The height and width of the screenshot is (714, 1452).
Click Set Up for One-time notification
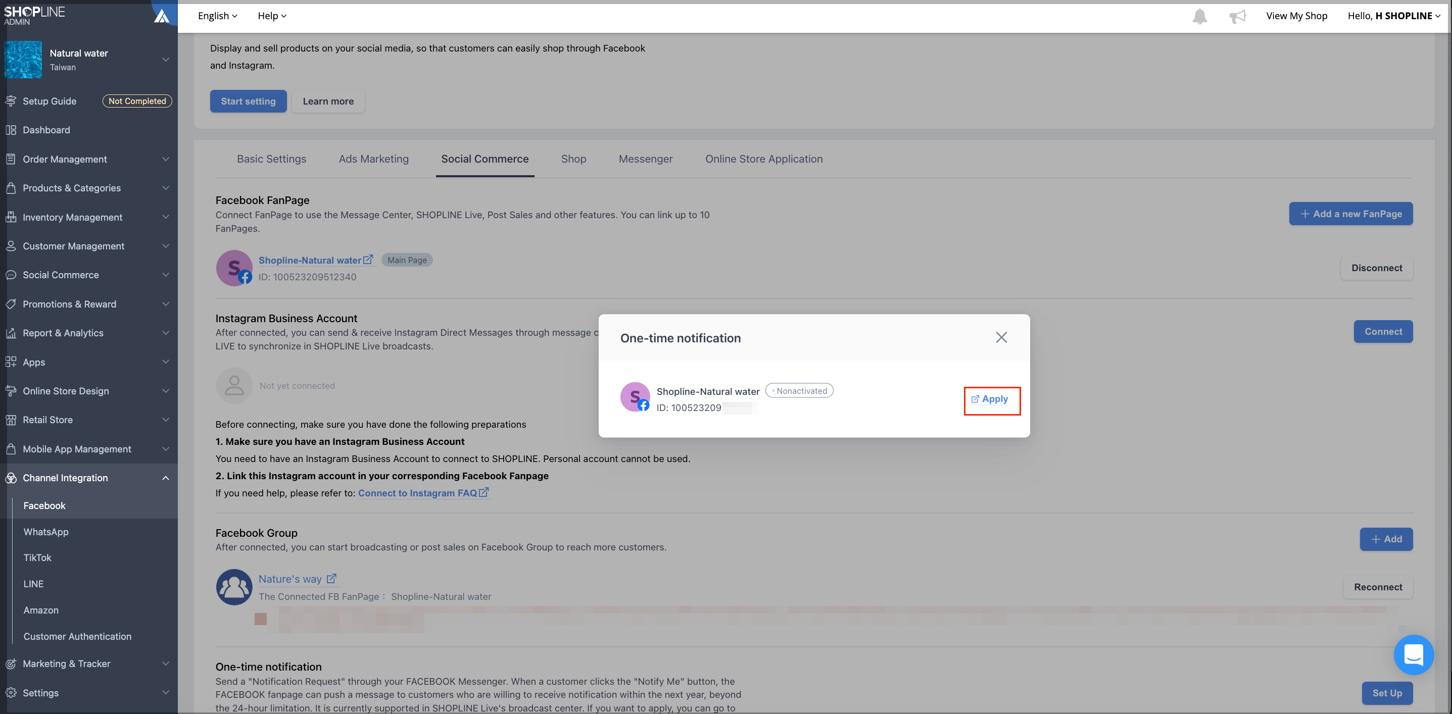coord(1387,694)
